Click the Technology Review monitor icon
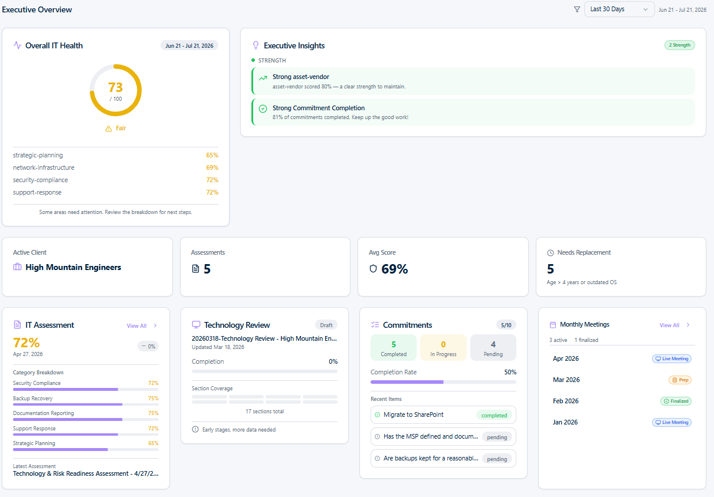Screen dimensions: 714x497 (196, 325)
